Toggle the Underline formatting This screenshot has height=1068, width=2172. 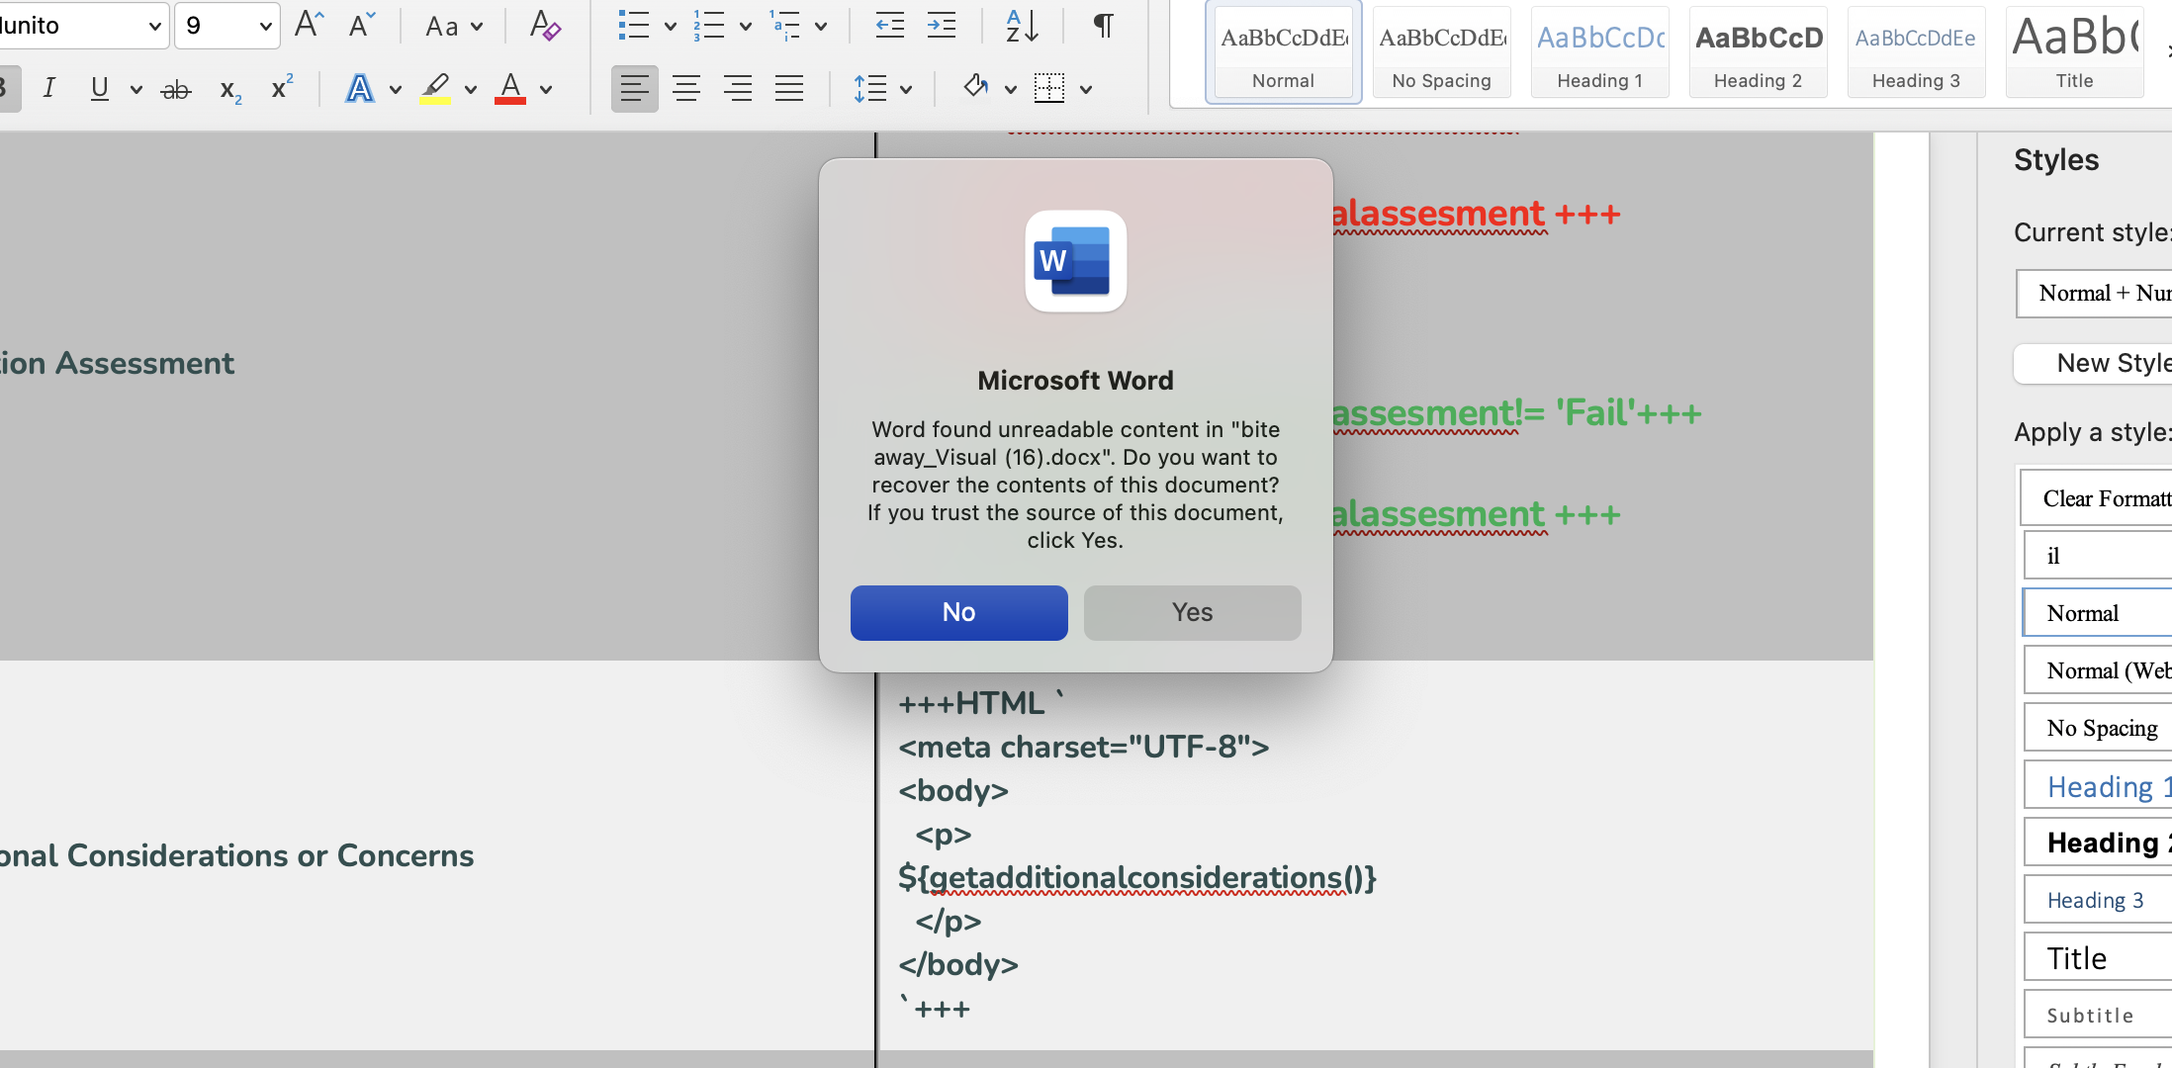pos(100,88)
